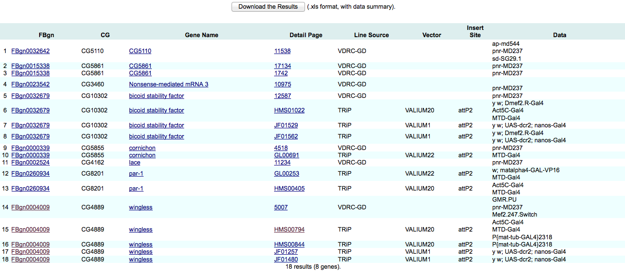The width and height of the screenshot is (625, 274).
Task: Open wingless gene link in row 14
Action: click(141, 207)
